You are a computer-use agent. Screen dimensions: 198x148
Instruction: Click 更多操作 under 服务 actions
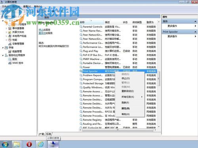172,26
